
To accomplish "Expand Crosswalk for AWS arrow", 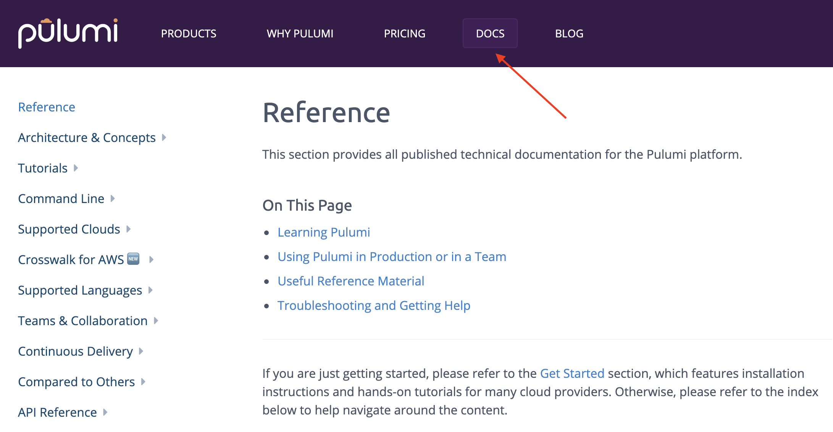I will click(x=152, y=260).
